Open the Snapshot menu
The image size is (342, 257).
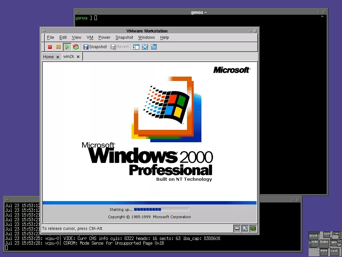[x=124, y=37]
